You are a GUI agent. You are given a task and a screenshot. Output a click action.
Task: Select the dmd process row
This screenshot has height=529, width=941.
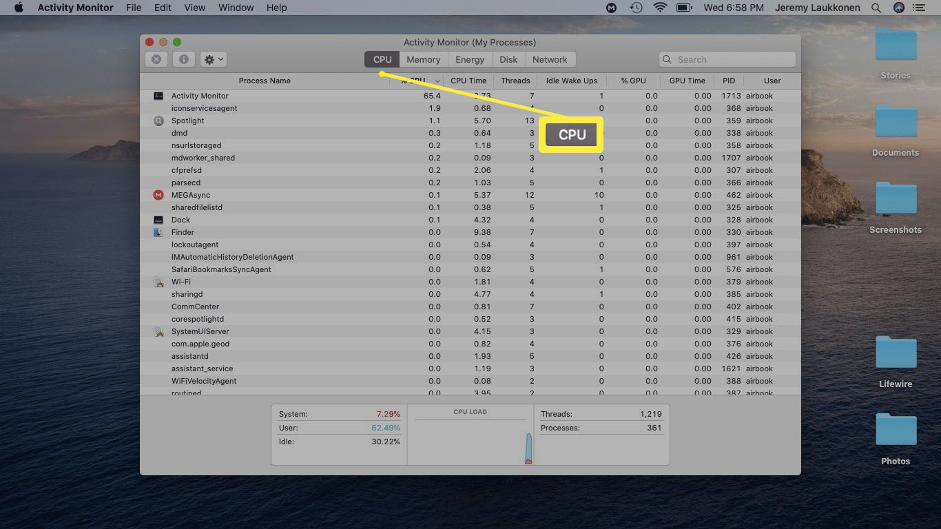[x=470, y=133]
